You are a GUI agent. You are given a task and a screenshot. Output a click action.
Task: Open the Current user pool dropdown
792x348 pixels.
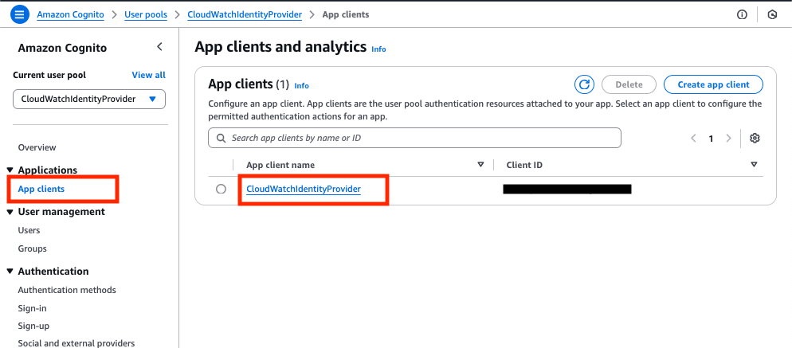click(x=89, y=99)
